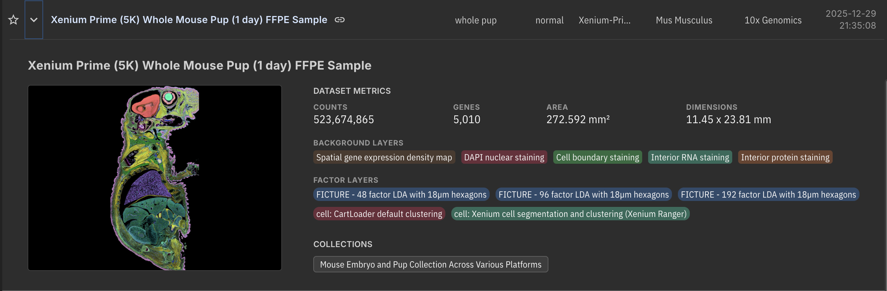Star the Xenium Prime dataset as favorite
The image size is (887, 291).
coord(13,20)
